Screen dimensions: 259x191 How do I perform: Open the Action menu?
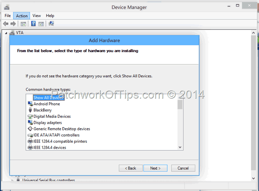click(22, 16)
